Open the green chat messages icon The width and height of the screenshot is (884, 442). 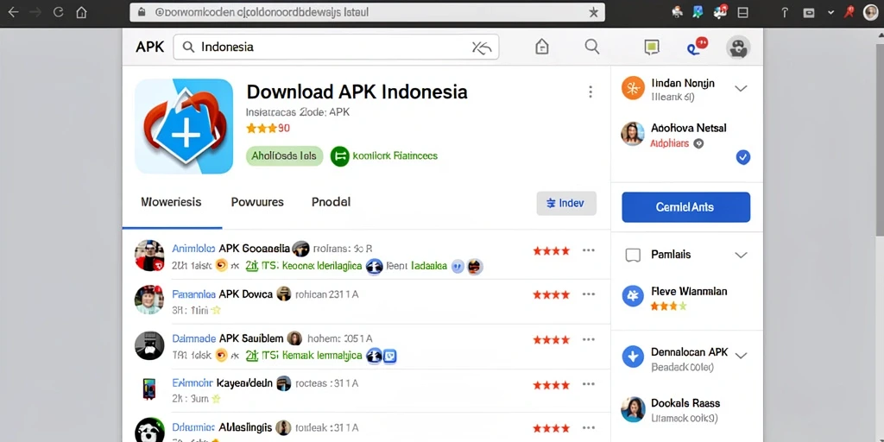point(652,47)
